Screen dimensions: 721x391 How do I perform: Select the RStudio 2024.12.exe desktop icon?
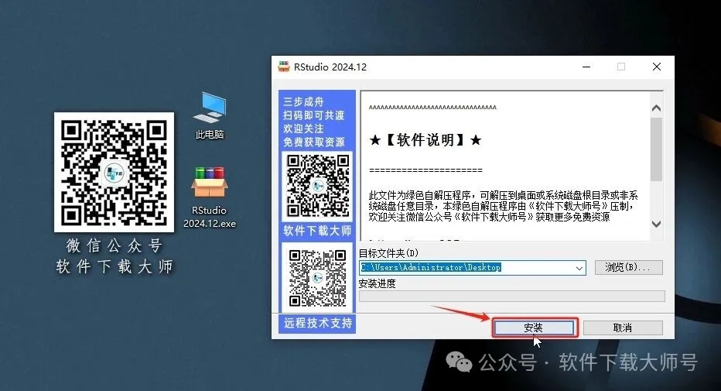pos(209,197)
